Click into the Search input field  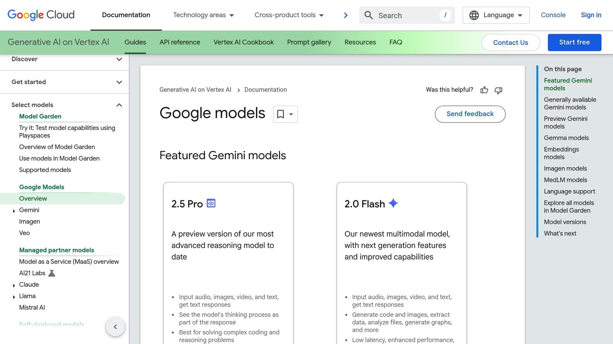(407, 16)
